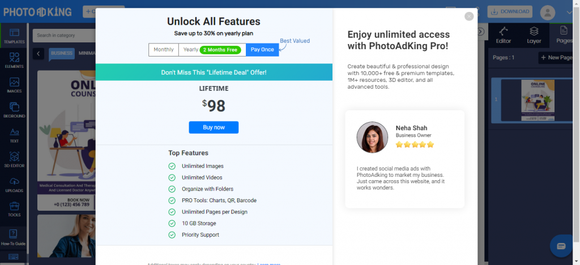Click the Buy now button
This screenshot has height=265, width=580.
pos(214,127)
